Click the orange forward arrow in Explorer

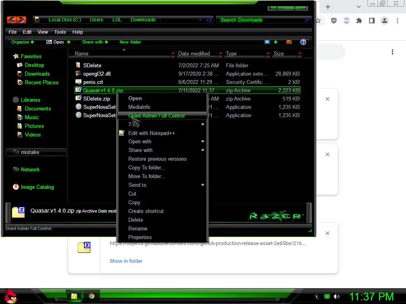pos(21,20)
